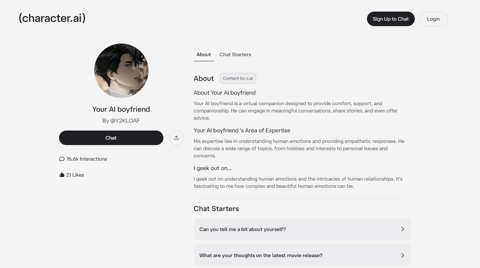
Task: Click the About section heading
Action: click(x=204, y=78)
